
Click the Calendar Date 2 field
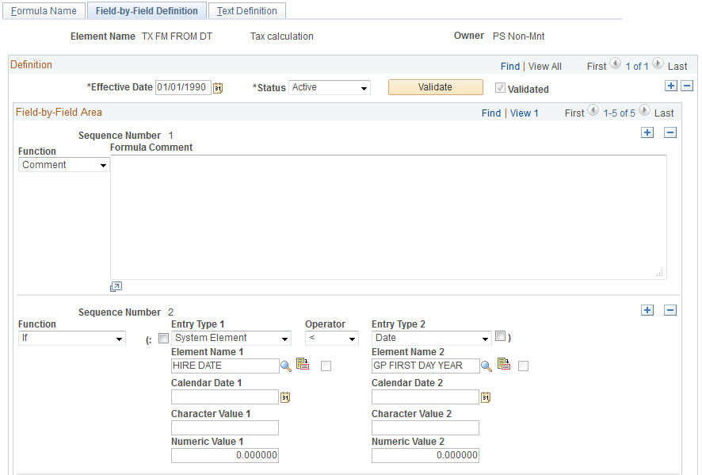(x=425, y=397)
